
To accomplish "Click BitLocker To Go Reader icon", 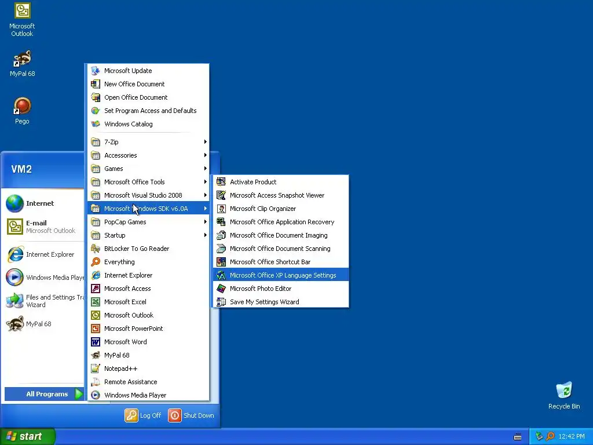I will click(96, 249).
